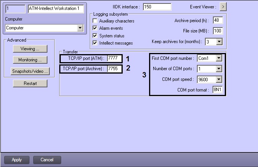Click the Intellect messages label

click(x=116, y=43)
